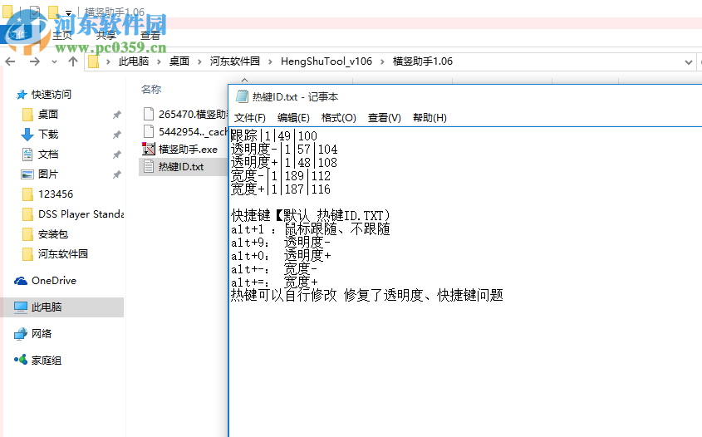Click the line 热键可以自行修改 修复了透明度、快捷键问题

pos(367,296)
